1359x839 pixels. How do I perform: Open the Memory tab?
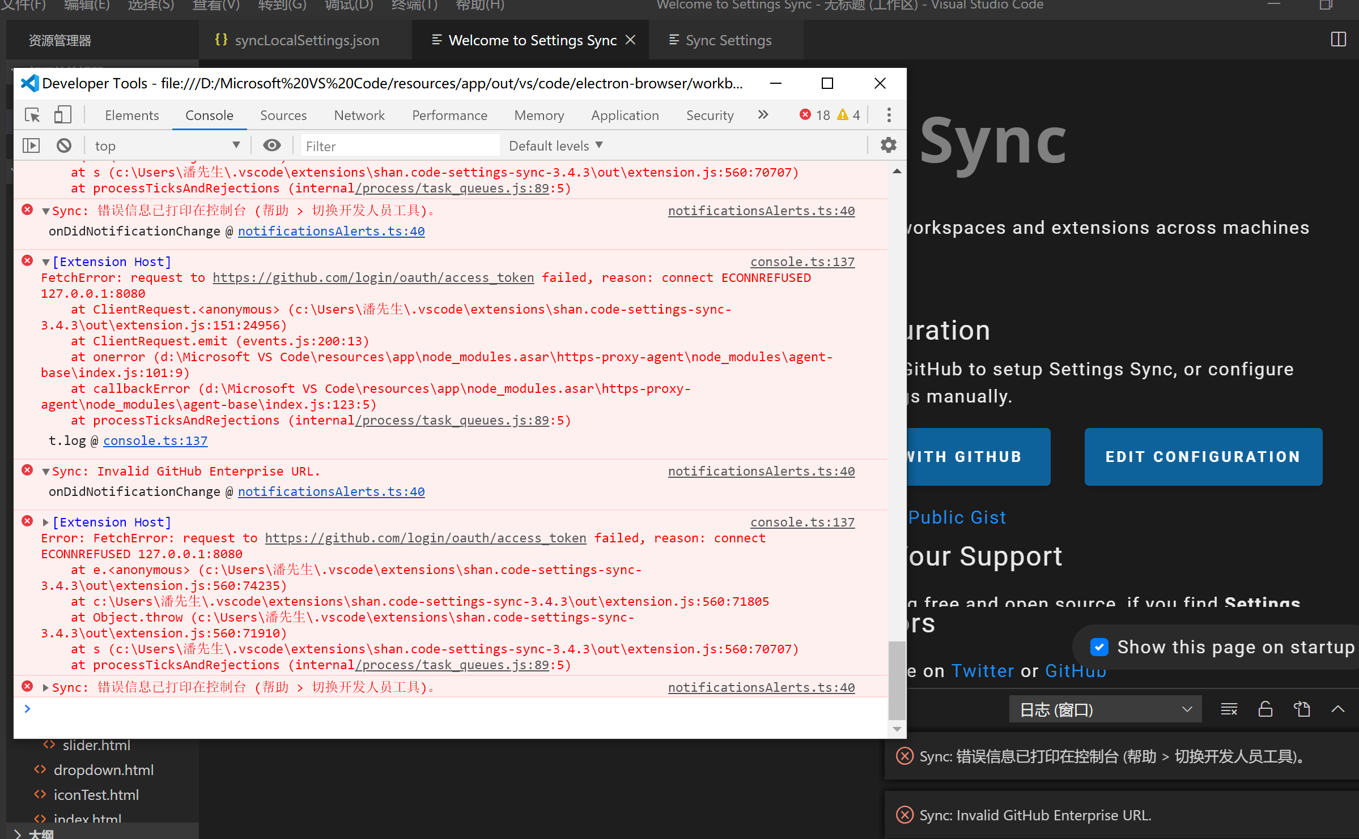539,115
